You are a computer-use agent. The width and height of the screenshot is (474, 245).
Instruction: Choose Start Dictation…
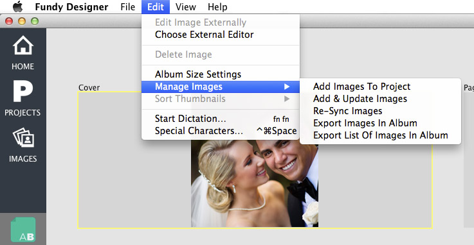point(221,119)
